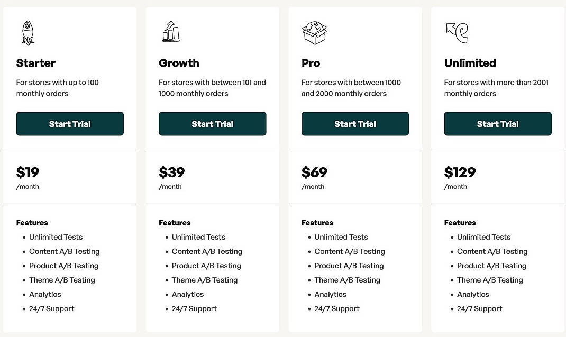Start Trial for the Pro plan

click(x=355, y=123)
